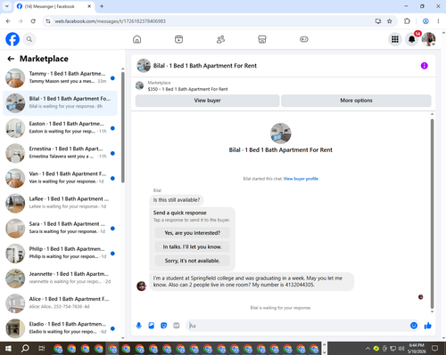Open the tab search dropdown arrow

pos(7,6)
